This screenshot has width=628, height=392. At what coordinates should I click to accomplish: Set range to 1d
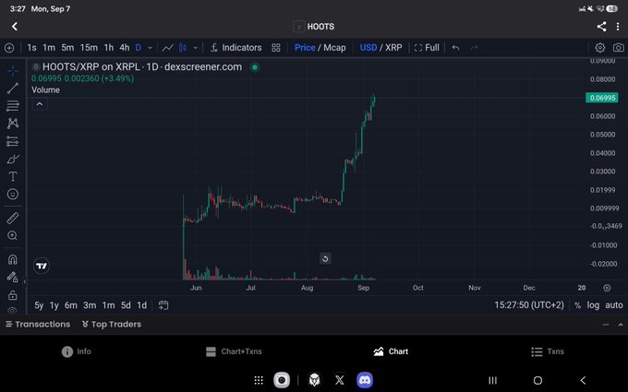142,305
